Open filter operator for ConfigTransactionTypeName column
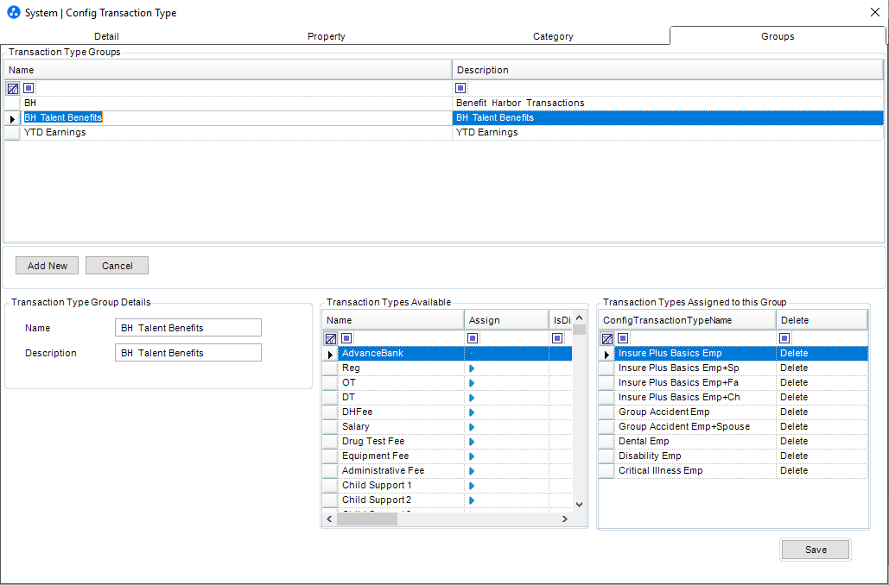This screenshot has width=889, height=585. click(623, 338)
